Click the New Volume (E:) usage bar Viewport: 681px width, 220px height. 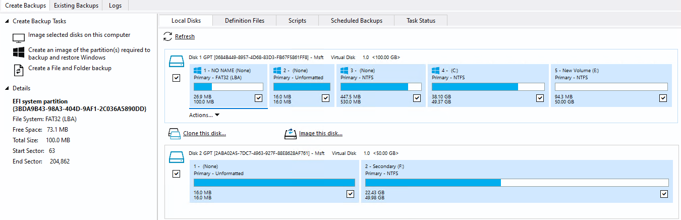pyautogui.click(x=611, y=87)
